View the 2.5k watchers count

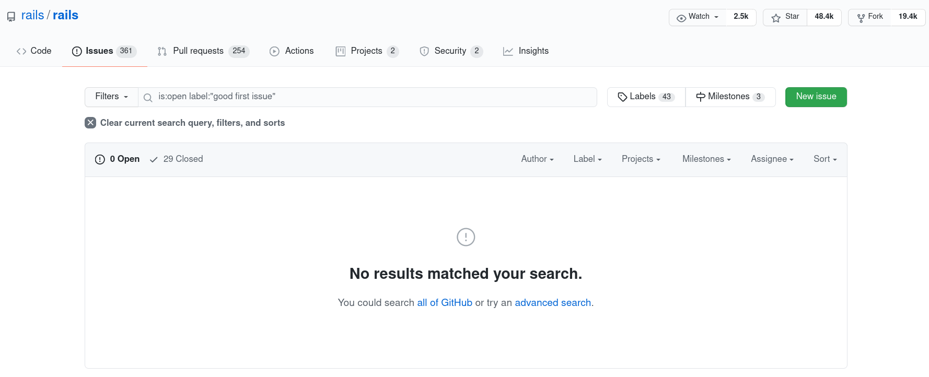tap(741, 17)
